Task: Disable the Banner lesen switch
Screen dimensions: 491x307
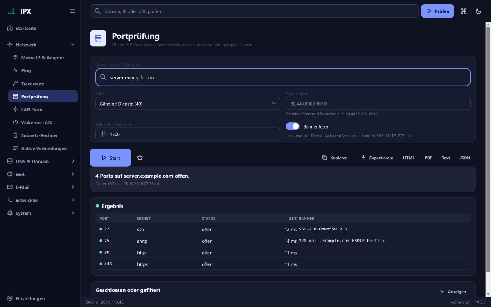Action: coord(293,126)
